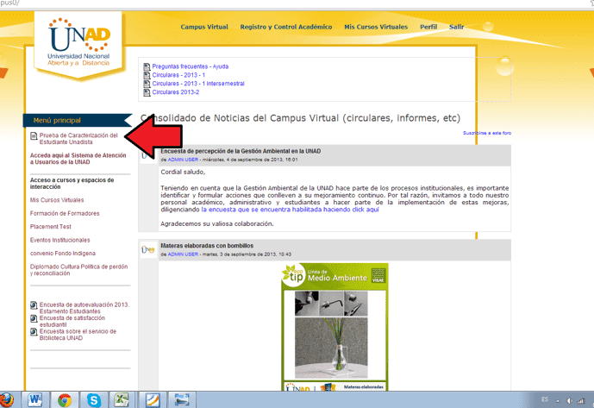This screenshot has height=408, width=594.
Task: Open Preguntas frecuentes - Ayuda link
Action: (x=191, y=66)
